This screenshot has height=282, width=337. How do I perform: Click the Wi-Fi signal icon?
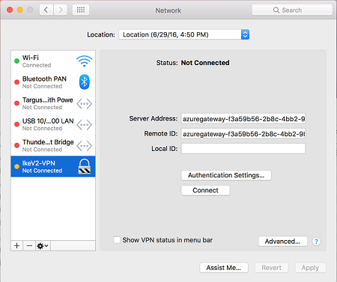(x=85, y=61)
